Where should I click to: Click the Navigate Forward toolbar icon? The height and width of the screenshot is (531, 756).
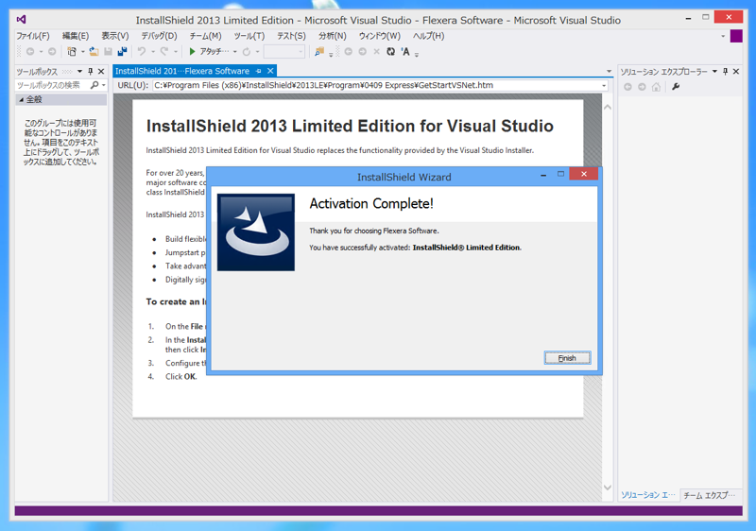(52, 51)
